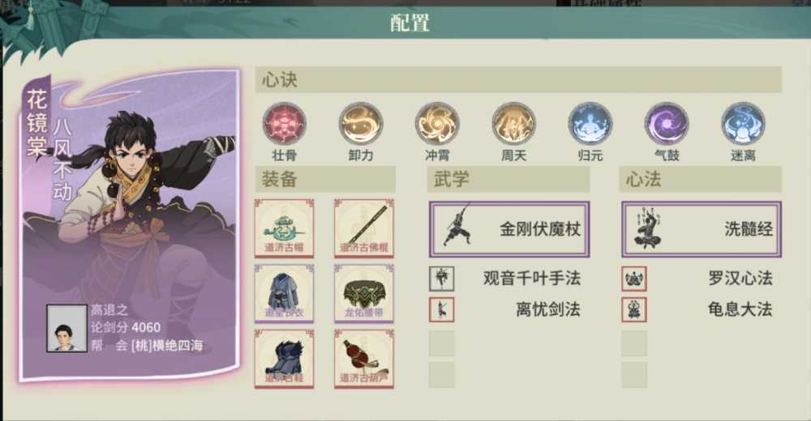Open the 道济古佛棍 staff equipment slot
This screenshot has height=421, width=811.
pyautogui.click(x=364, y=228)
